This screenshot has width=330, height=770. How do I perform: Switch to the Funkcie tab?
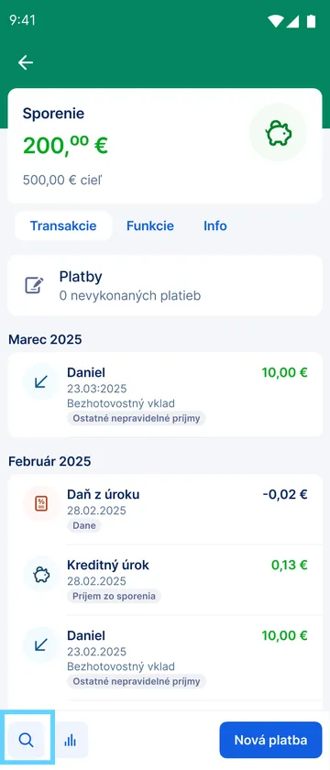[150, 225]
